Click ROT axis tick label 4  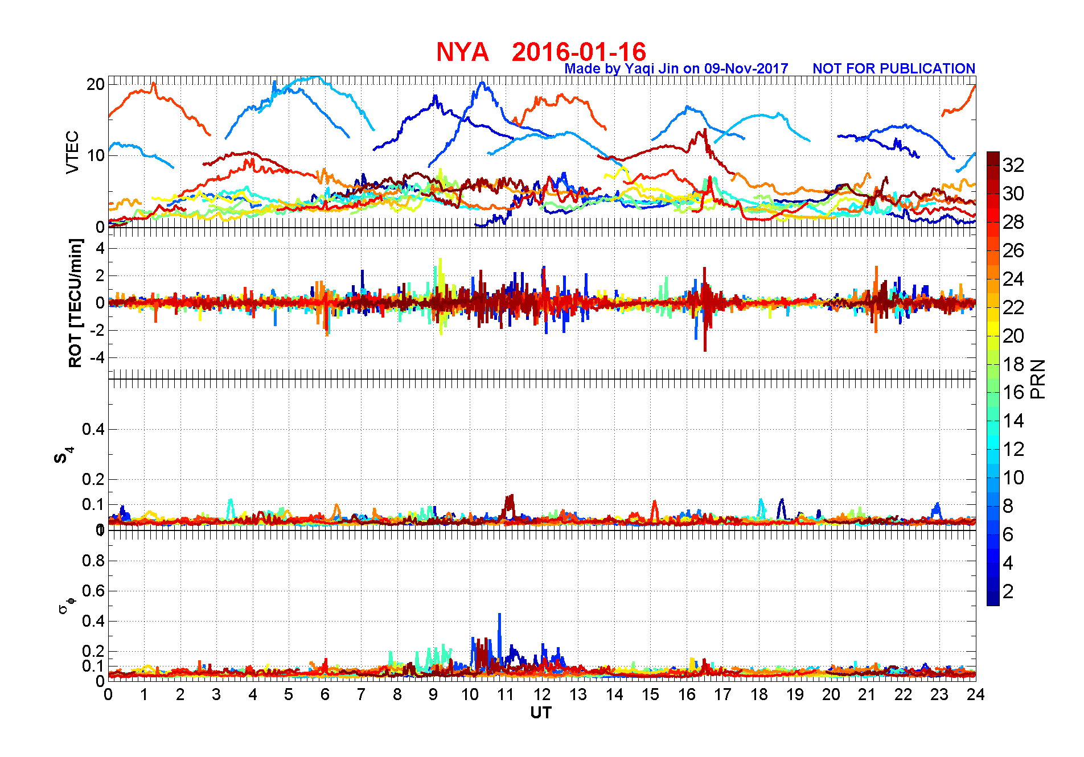100,248
